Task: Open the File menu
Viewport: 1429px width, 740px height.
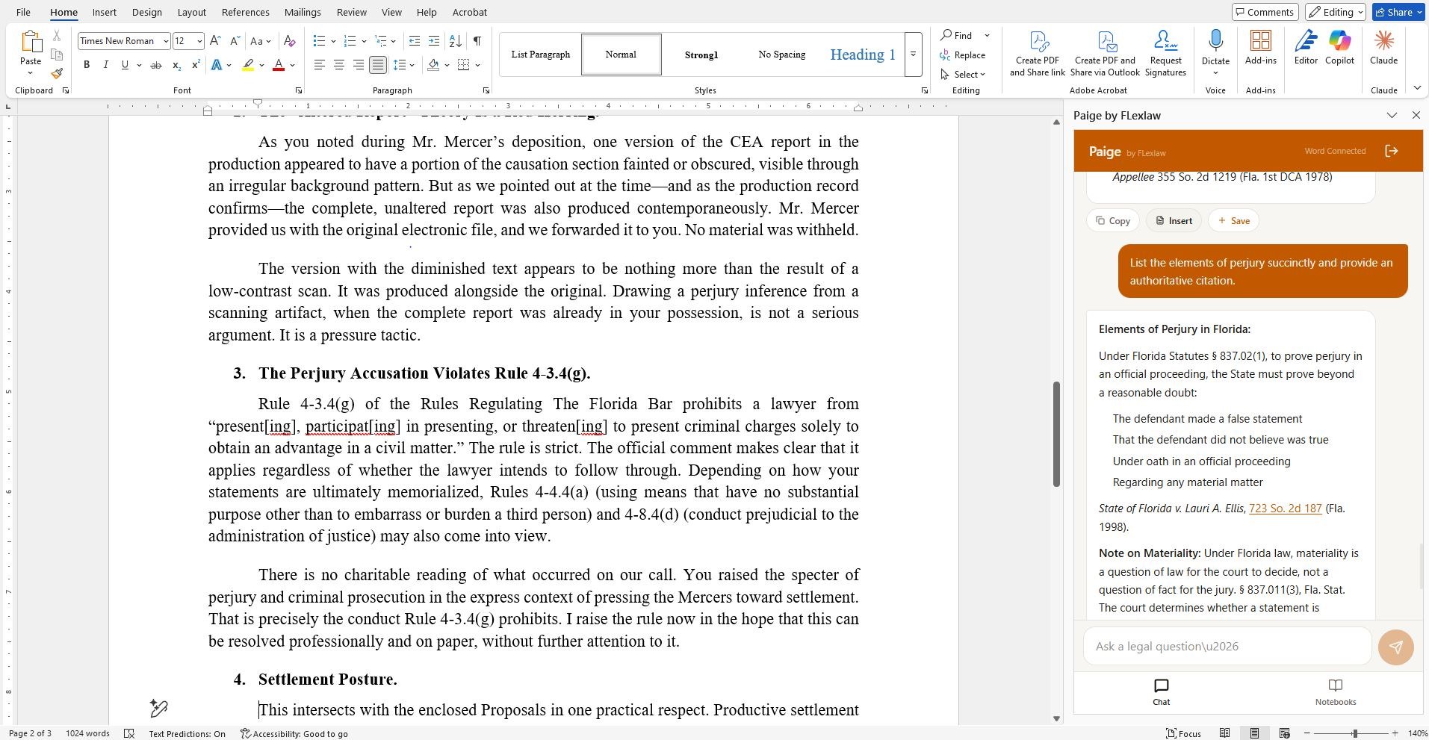Action: pos(23,12)
